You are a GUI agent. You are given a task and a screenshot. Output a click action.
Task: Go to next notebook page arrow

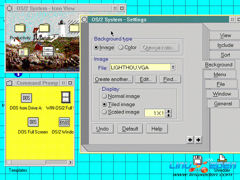(x=198, y=140)
